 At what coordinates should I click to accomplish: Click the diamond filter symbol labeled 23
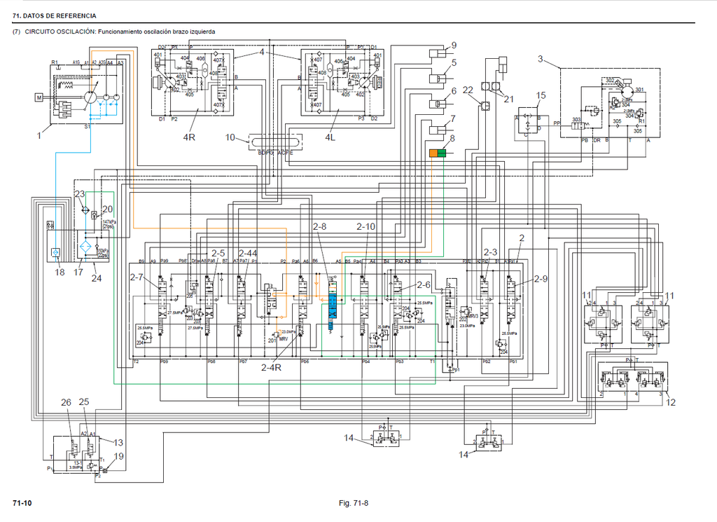85,210
